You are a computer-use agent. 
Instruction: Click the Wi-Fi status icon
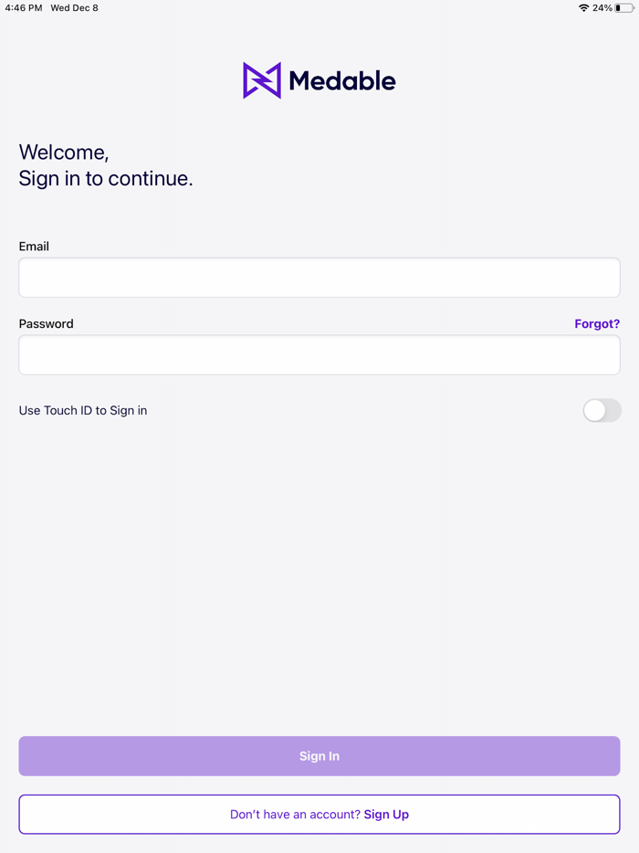pyautogui.click(x=583, y=8)
